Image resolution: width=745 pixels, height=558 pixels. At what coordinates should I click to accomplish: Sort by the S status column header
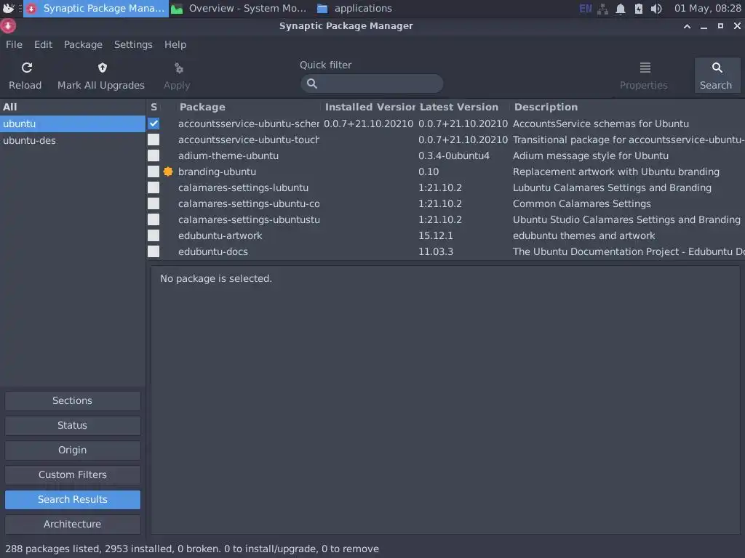[154, 108]
